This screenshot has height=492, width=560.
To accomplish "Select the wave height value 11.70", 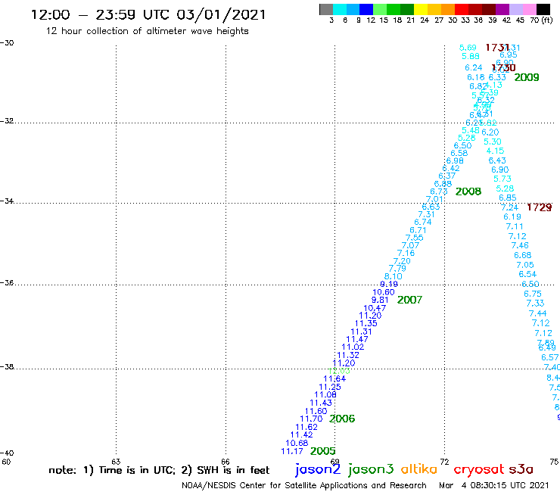I will pyautogui.click(x=311, y=419).
